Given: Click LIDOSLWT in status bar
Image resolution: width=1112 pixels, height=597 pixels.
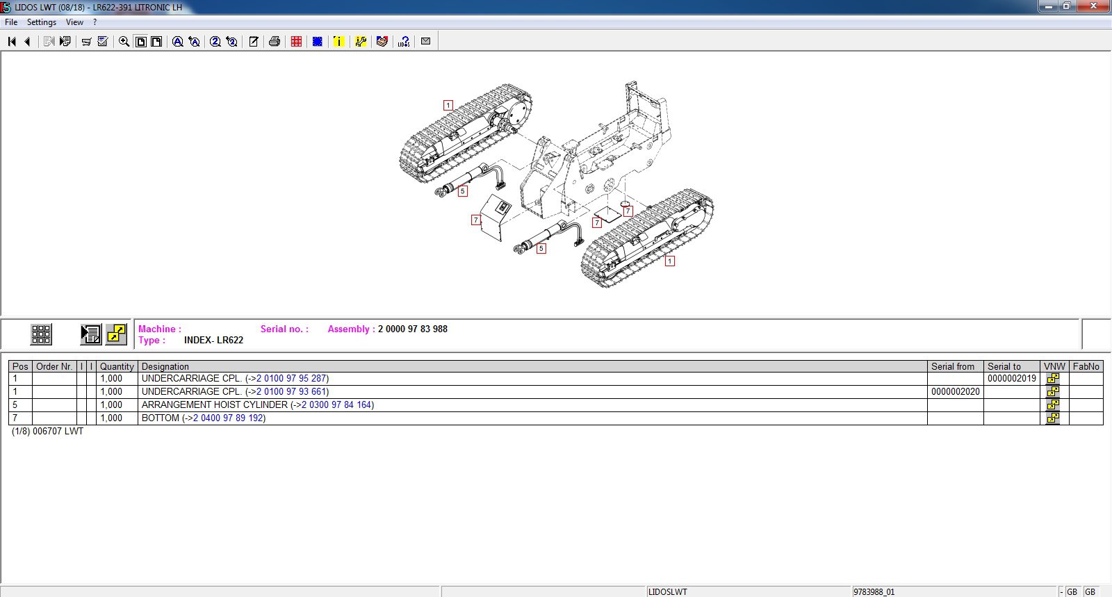Looking at the screenshot, I should (x=668, y=592).
